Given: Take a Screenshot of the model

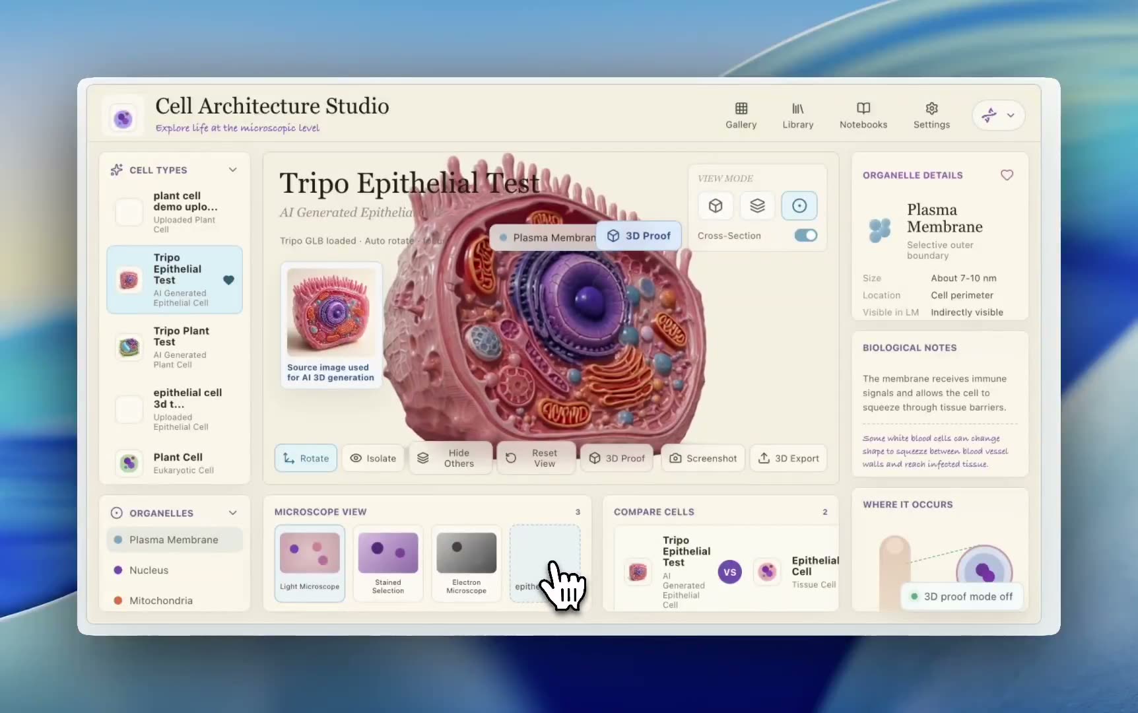Looking at the screenshot, I should click(x=703, y=458).
